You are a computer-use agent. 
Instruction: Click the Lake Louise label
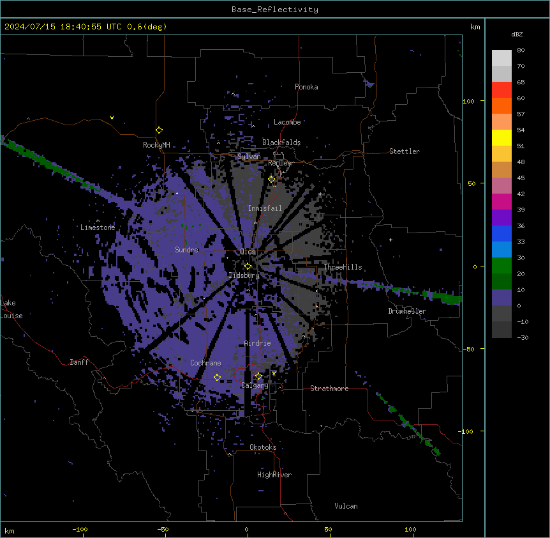(x=11, y=309)
